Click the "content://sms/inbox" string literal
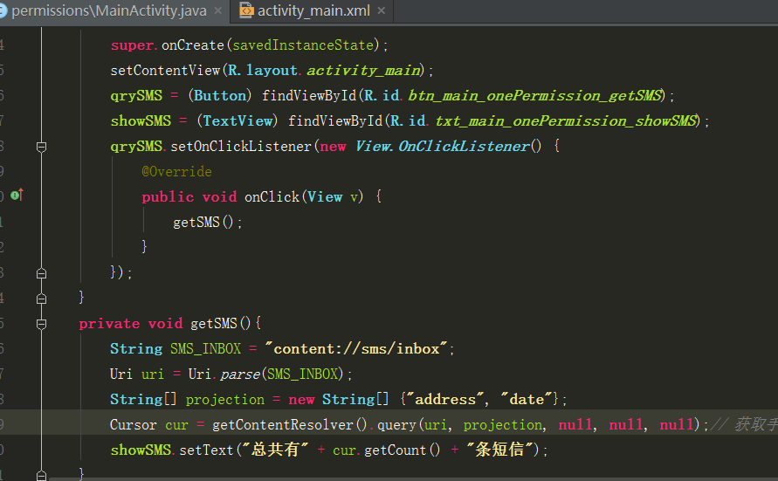Screen dimensions: 778x481 (357, 348)
